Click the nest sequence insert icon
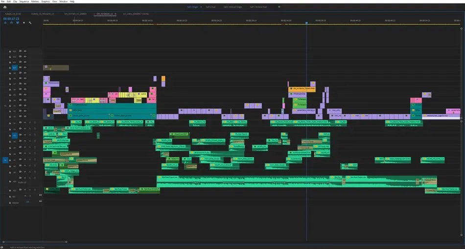 pyautogui.click(x=5, y=22)
